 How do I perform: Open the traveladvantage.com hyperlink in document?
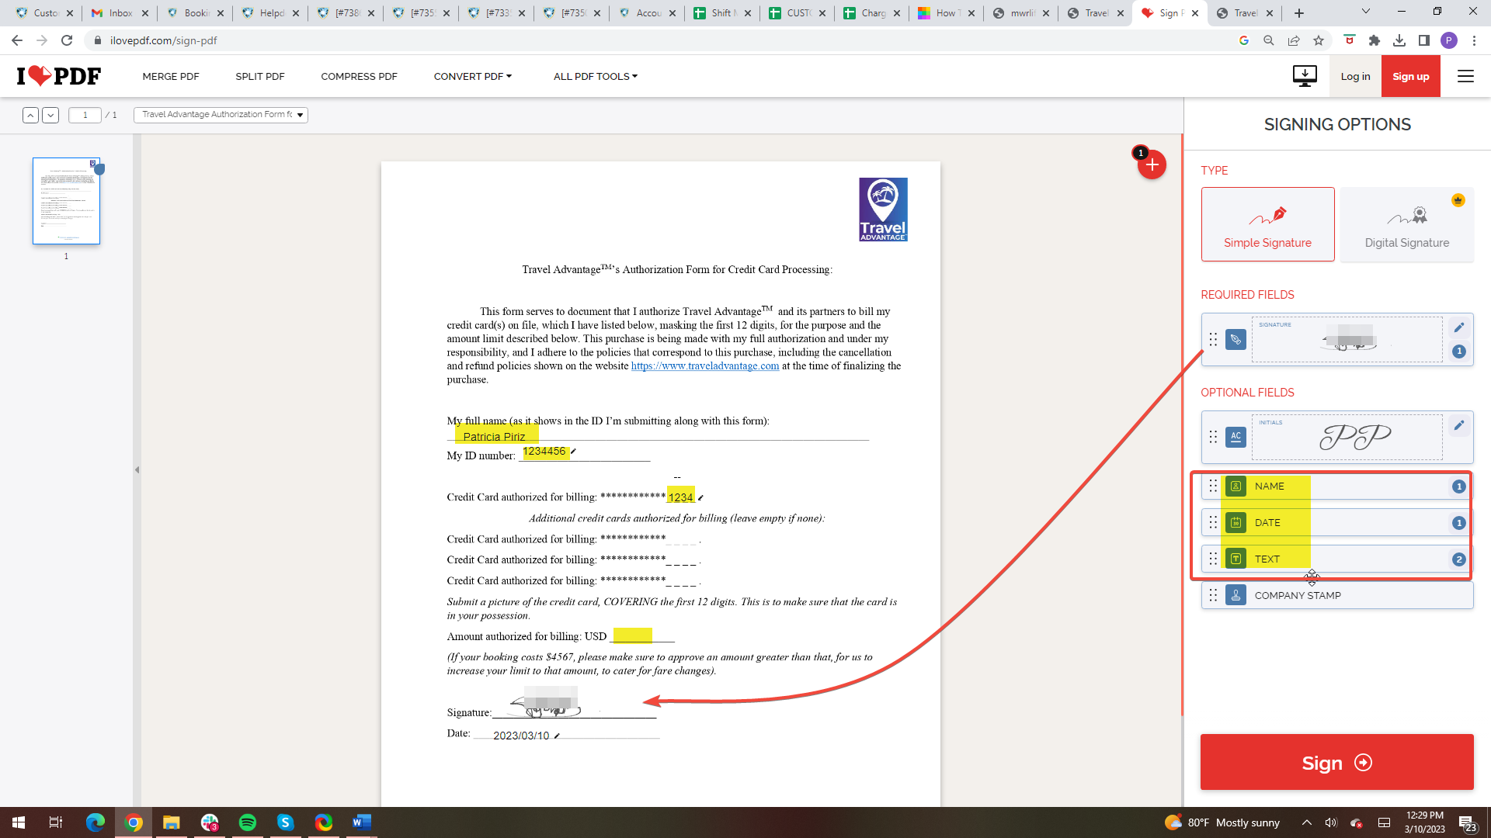pos(704,366)
